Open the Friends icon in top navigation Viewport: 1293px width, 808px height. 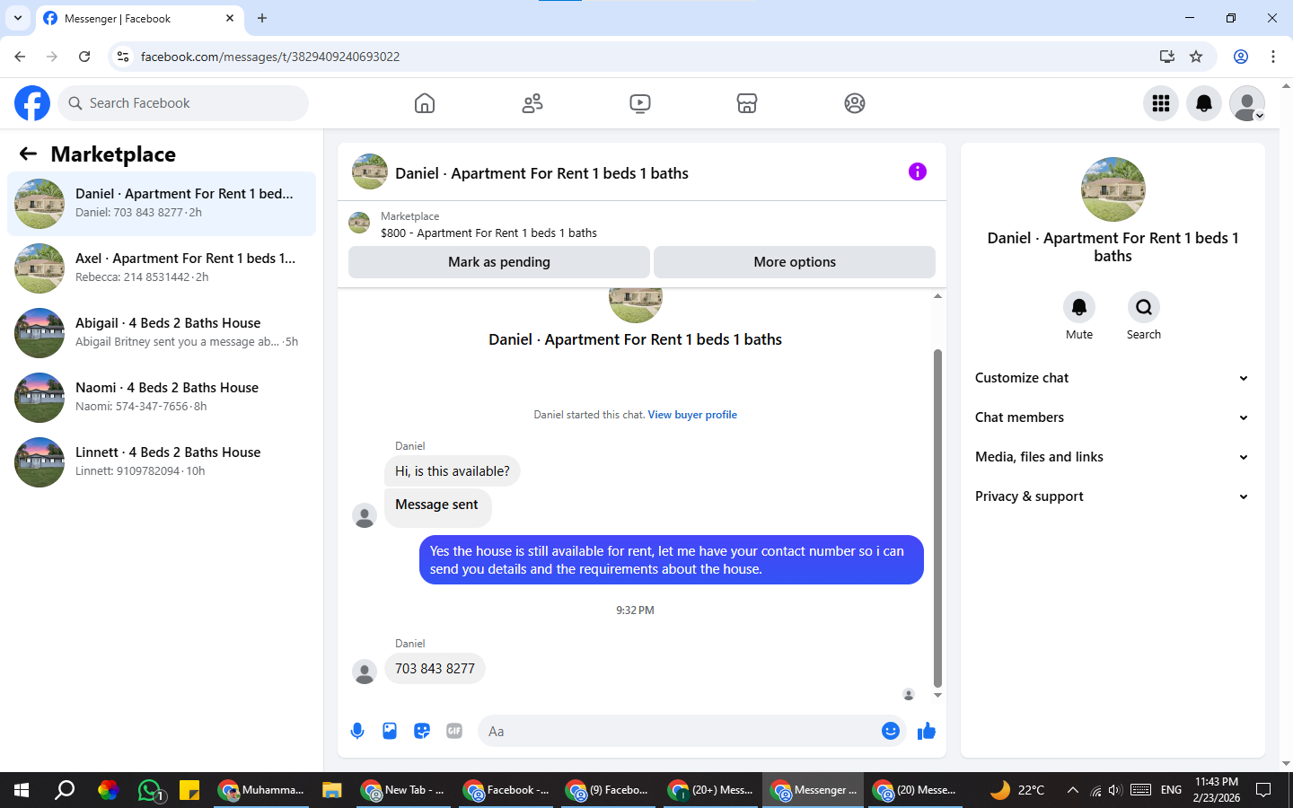click(532, 103)
